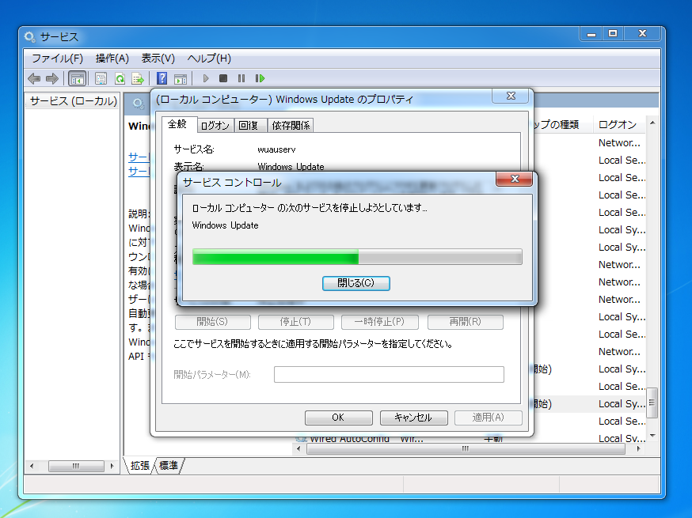Open the ファイル(F) menu
Screen dimensions: 692x518
click(x=57, y=59)
